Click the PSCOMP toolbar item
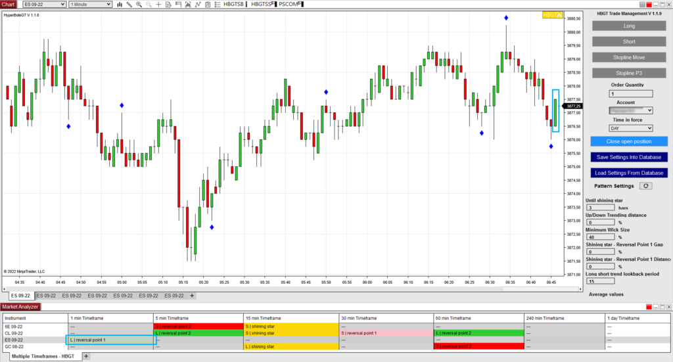 291,5
